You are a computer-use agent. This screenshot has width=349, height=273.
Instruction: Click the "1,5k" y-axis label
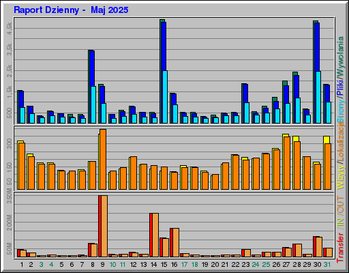[10, 92]
